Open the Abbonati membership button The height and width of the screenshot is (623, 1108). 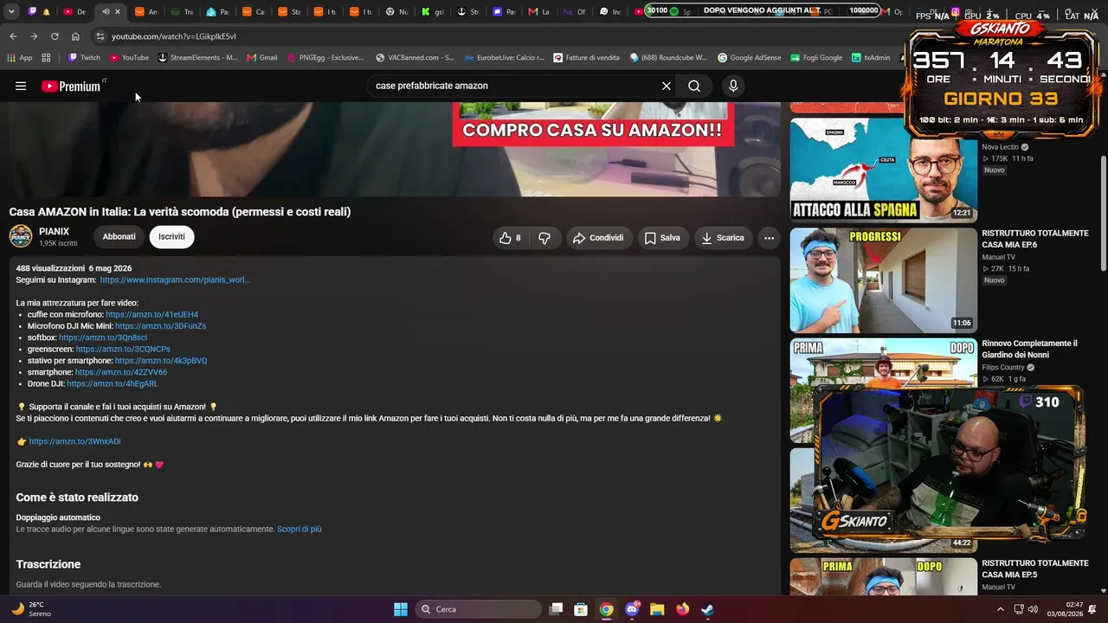(x=119, y=237)
